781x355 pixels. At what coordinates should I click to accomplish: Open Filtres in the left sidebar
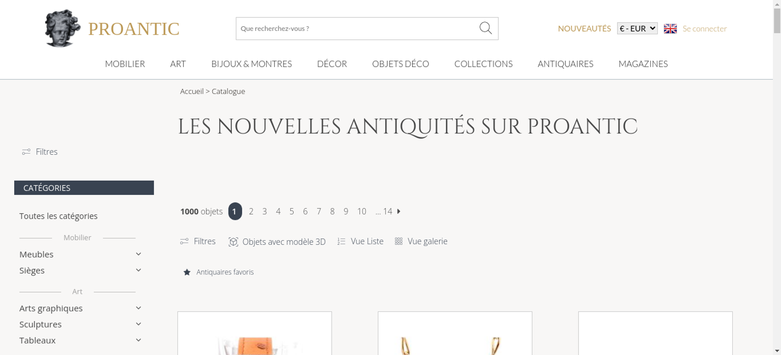point(40,152)
